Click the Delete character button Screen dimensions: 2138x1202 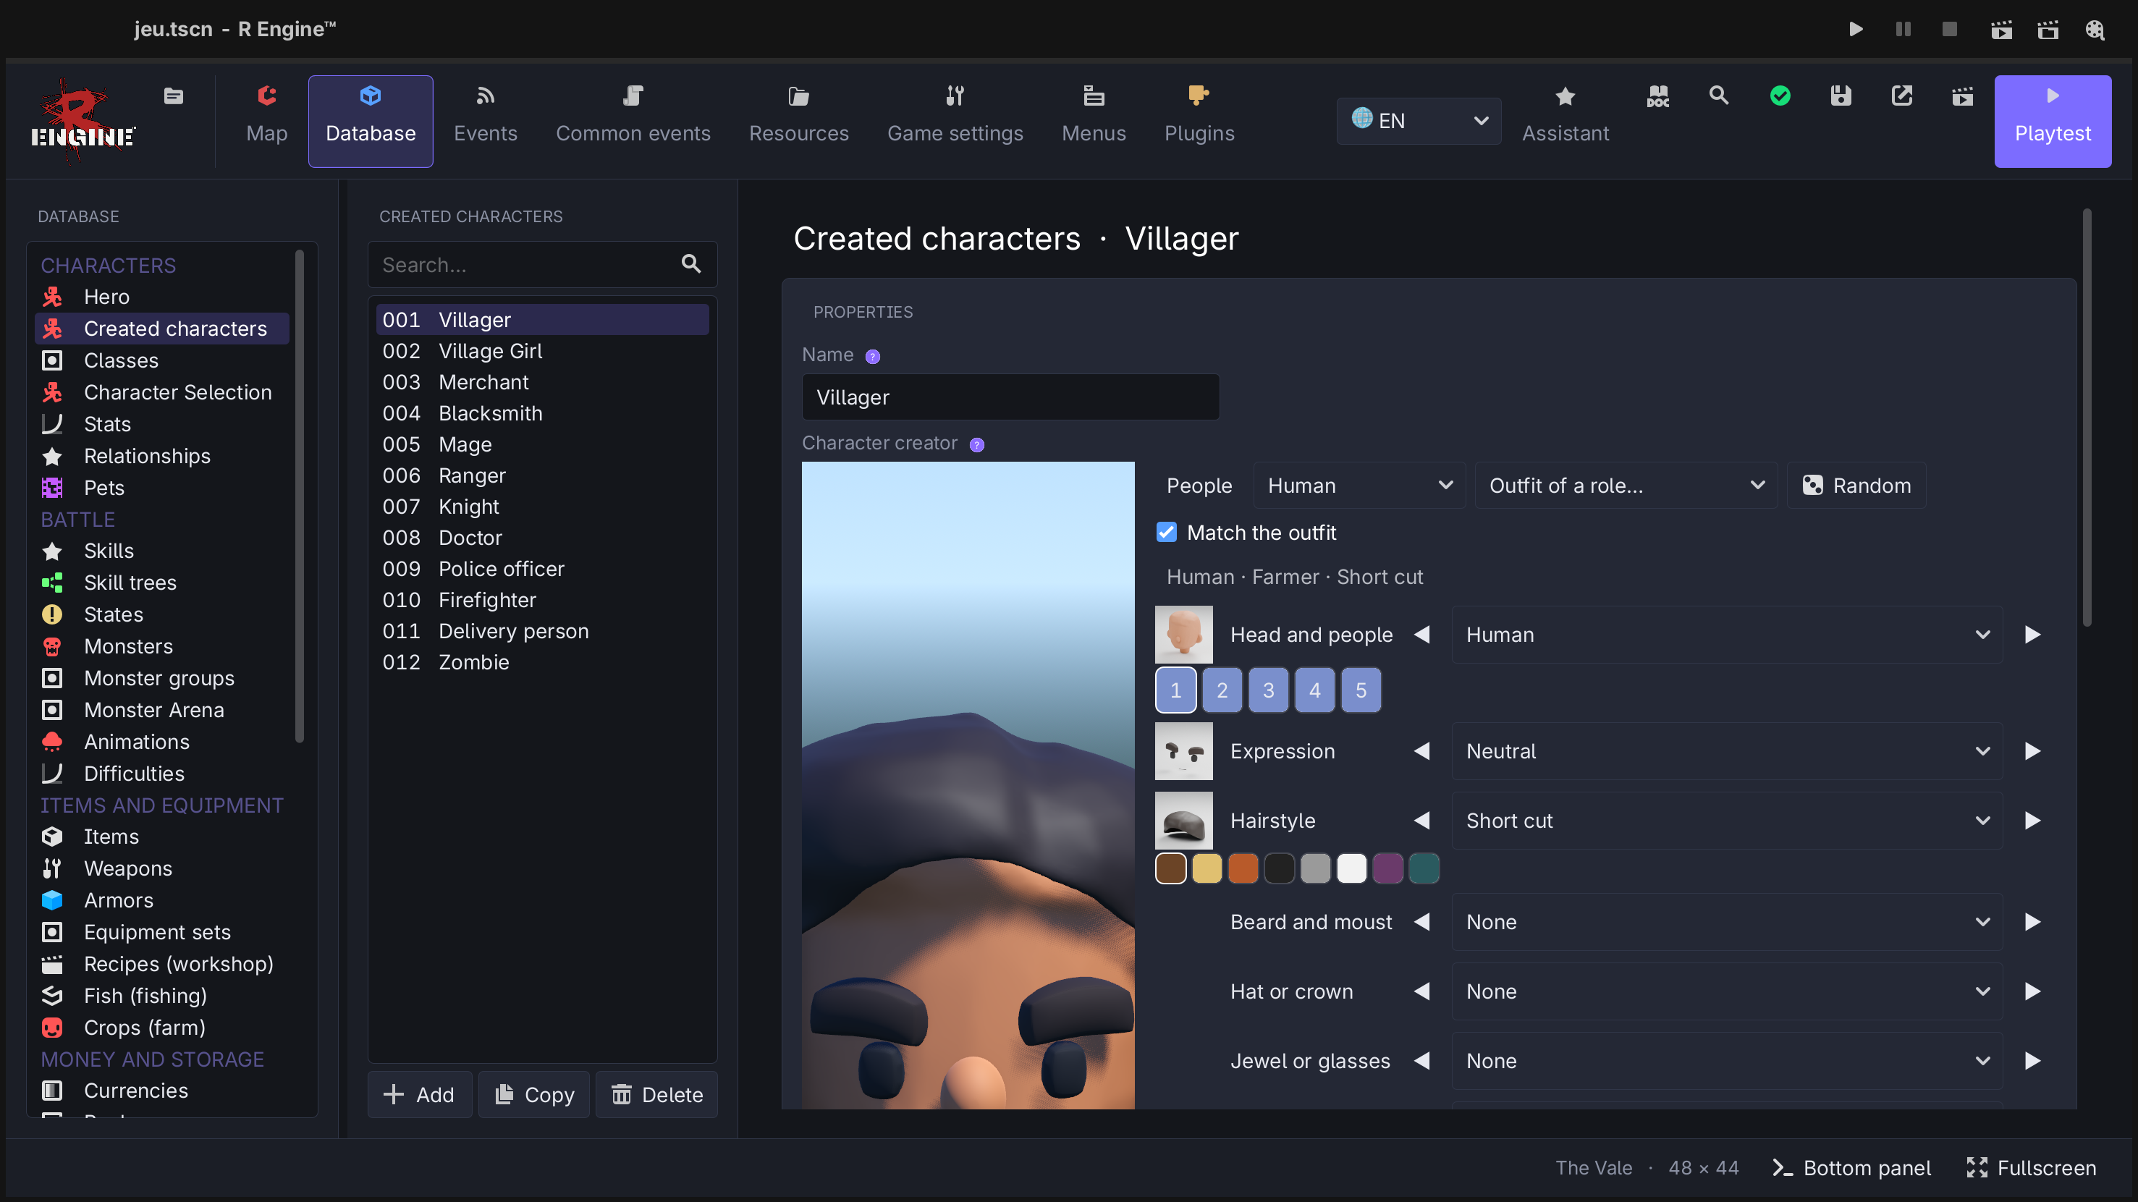[x=656, y=1094]
